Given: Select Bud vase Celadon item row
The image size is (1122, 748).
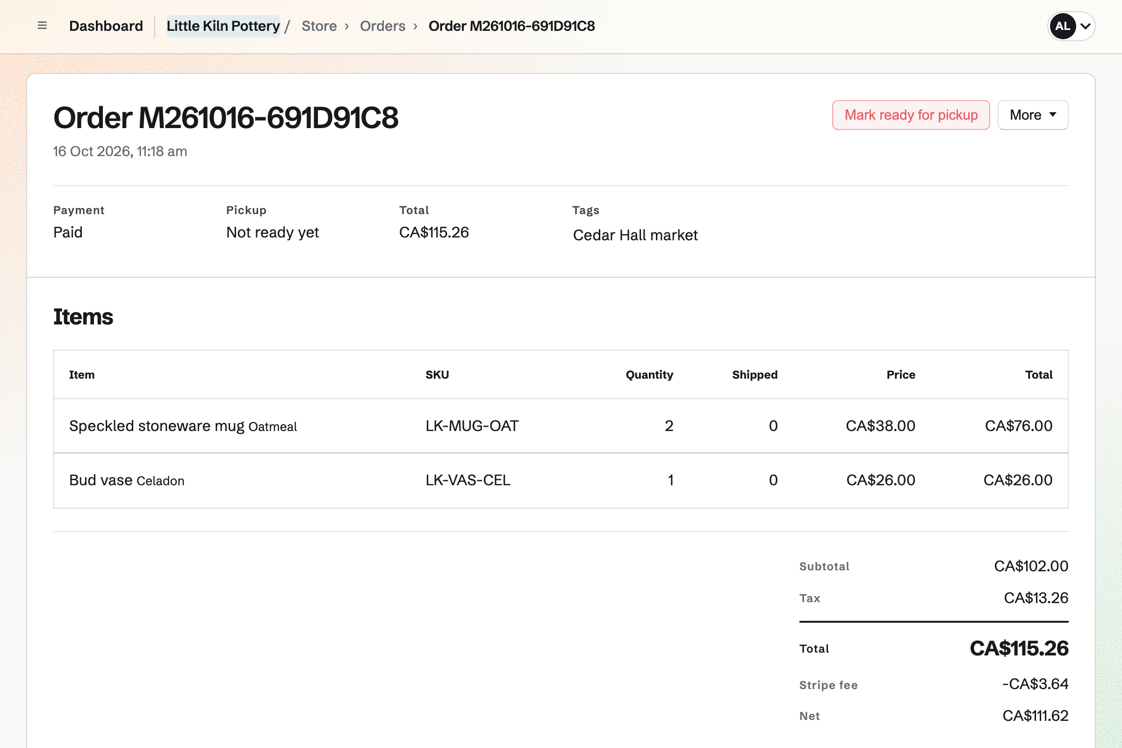Looking at the screenshot, I should click(561, 481).
